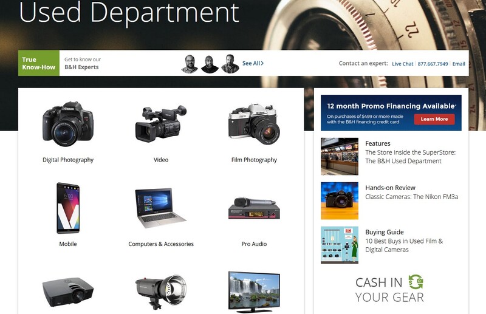Open the Digital Photography camera image

click(x=68, y=125)
